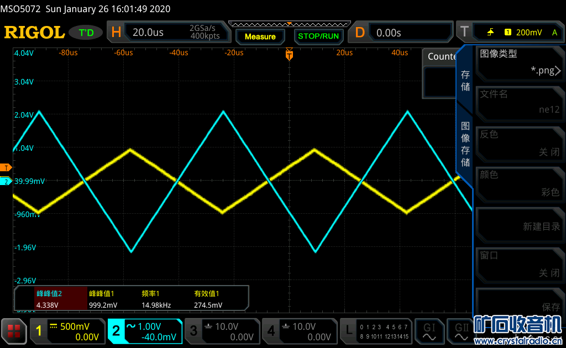Image resolution: width=566 pixels, height=348 pixels.
Task: Change the 颜色 color setting
Action: coord(520,183)
